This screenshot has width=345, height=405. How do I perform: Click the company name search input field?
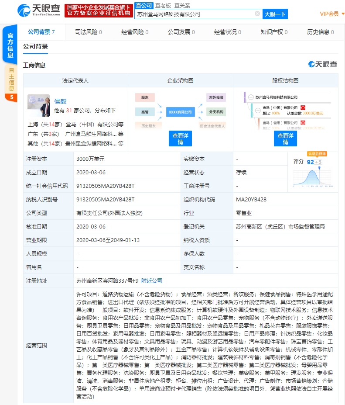point(194,14)
